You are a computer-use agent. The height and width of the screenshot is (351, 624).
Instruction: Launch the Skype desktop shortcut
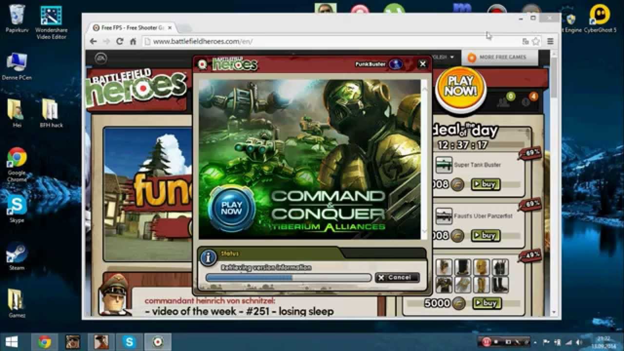(x=17, y=208)
